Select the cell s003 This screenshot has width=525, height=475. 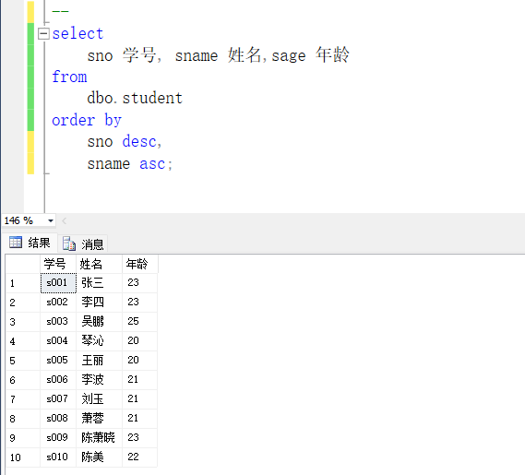(58, 322)
